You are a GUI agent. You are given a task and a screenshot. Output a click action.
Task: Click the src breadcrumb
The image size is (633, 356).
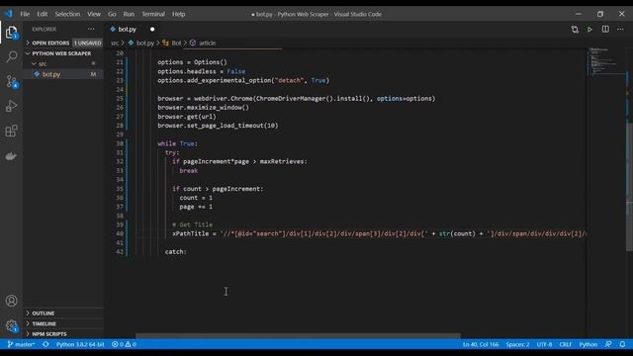tap(115, 43)
